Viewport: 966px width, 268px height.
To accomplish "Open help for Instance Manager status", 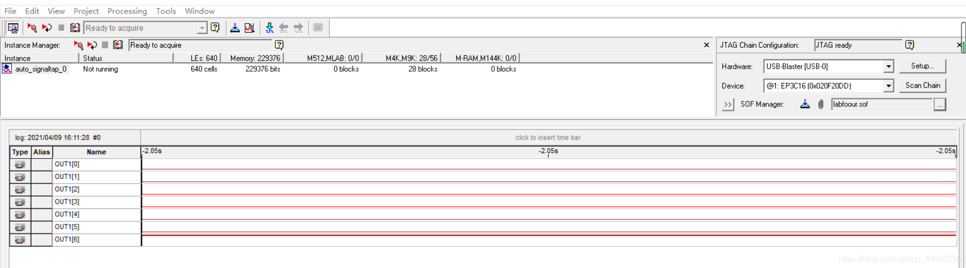I will coord(279,45).
